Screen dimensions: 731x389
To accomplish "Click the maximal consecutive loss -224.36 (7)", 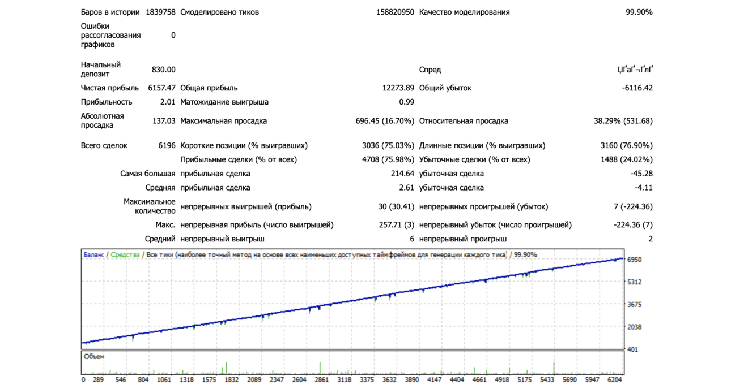I will point(633,224).
